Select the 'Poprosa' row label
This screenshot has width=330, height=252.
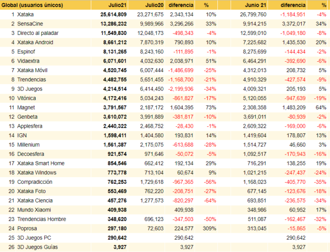tap(27, 228)
